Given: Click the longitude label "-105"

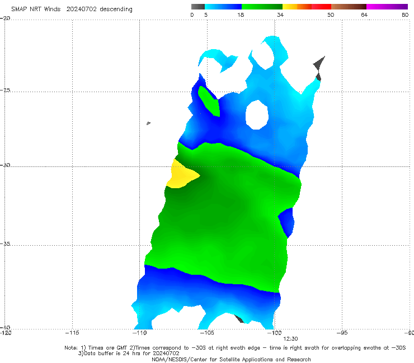Looking at the screenshot, I should pyautogui.click(x=207, y=333).
